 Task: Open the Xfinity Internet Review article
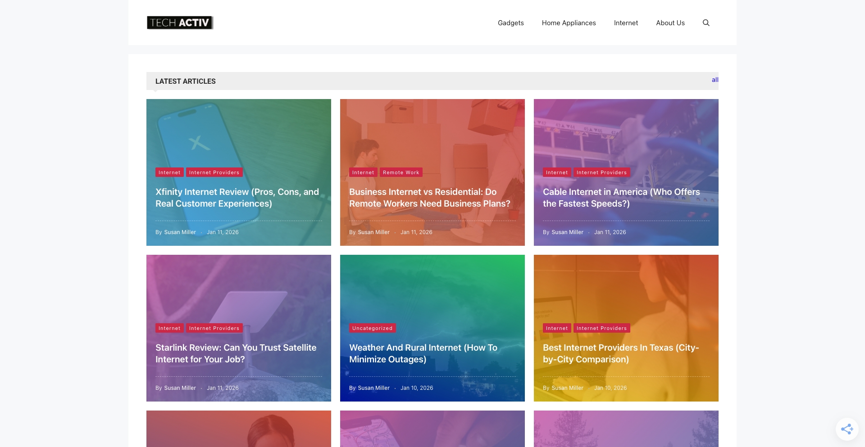point(237,198)
